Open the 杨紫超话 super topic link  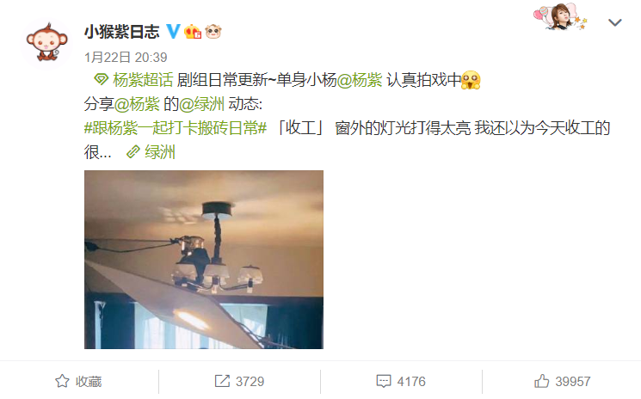click(x=143, y=80)
